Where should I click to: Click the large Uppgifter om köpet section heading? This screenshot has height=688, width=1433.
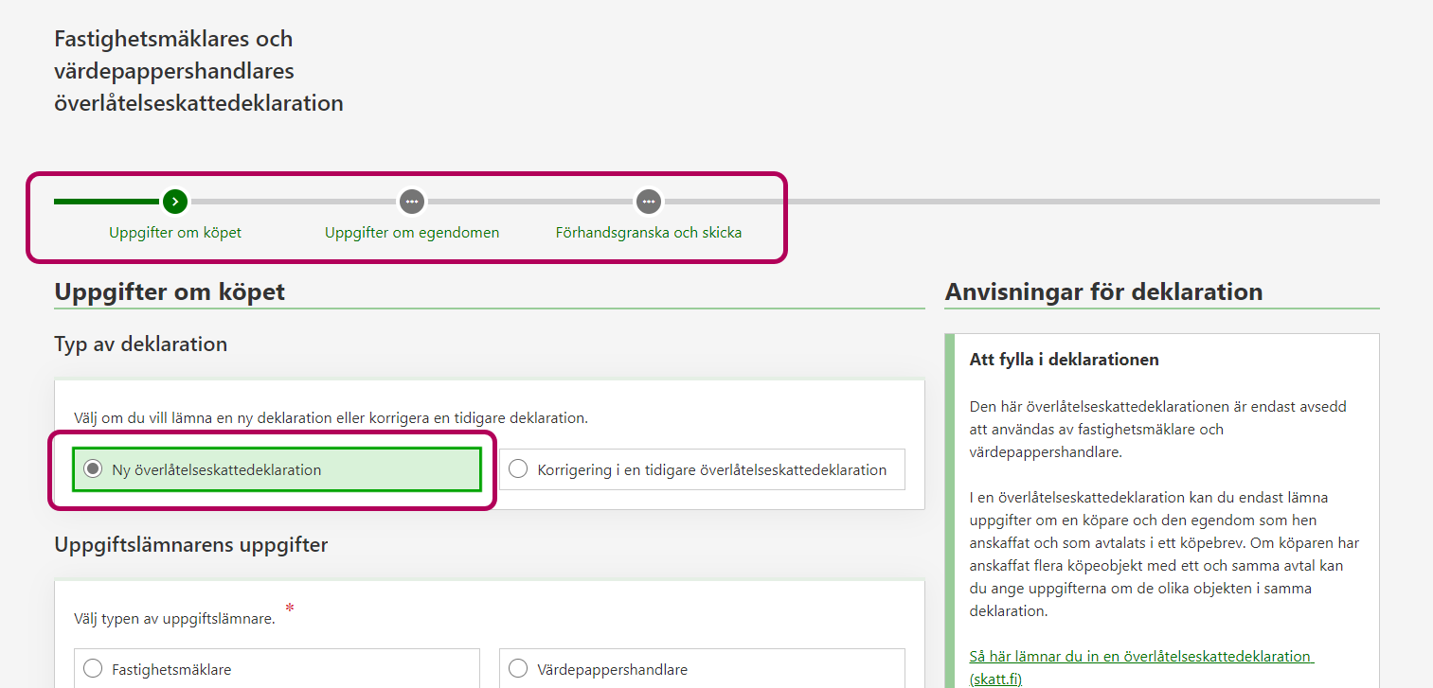(170, 292)
